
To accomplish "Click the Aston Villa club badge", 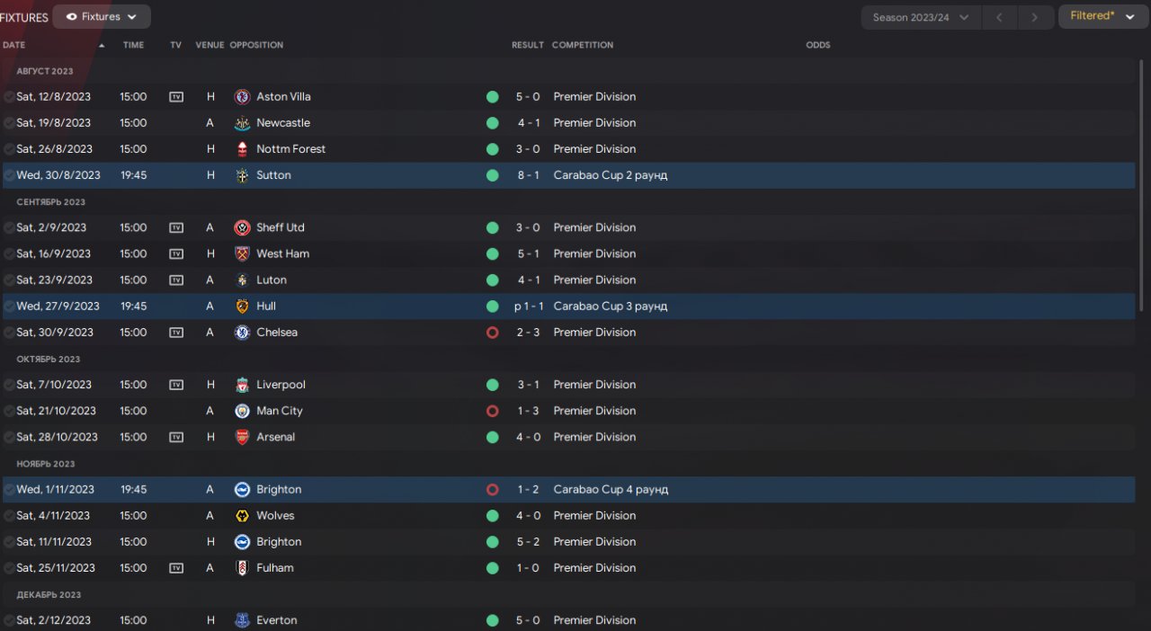I will (x=242, y=97).
